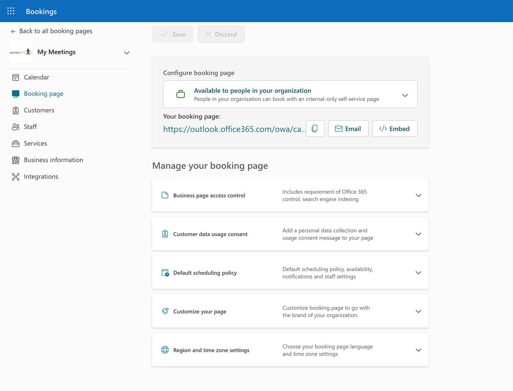Expand Default scheduling policy section
The width and height of the screenshot is (513, 391).
(418, 272)
